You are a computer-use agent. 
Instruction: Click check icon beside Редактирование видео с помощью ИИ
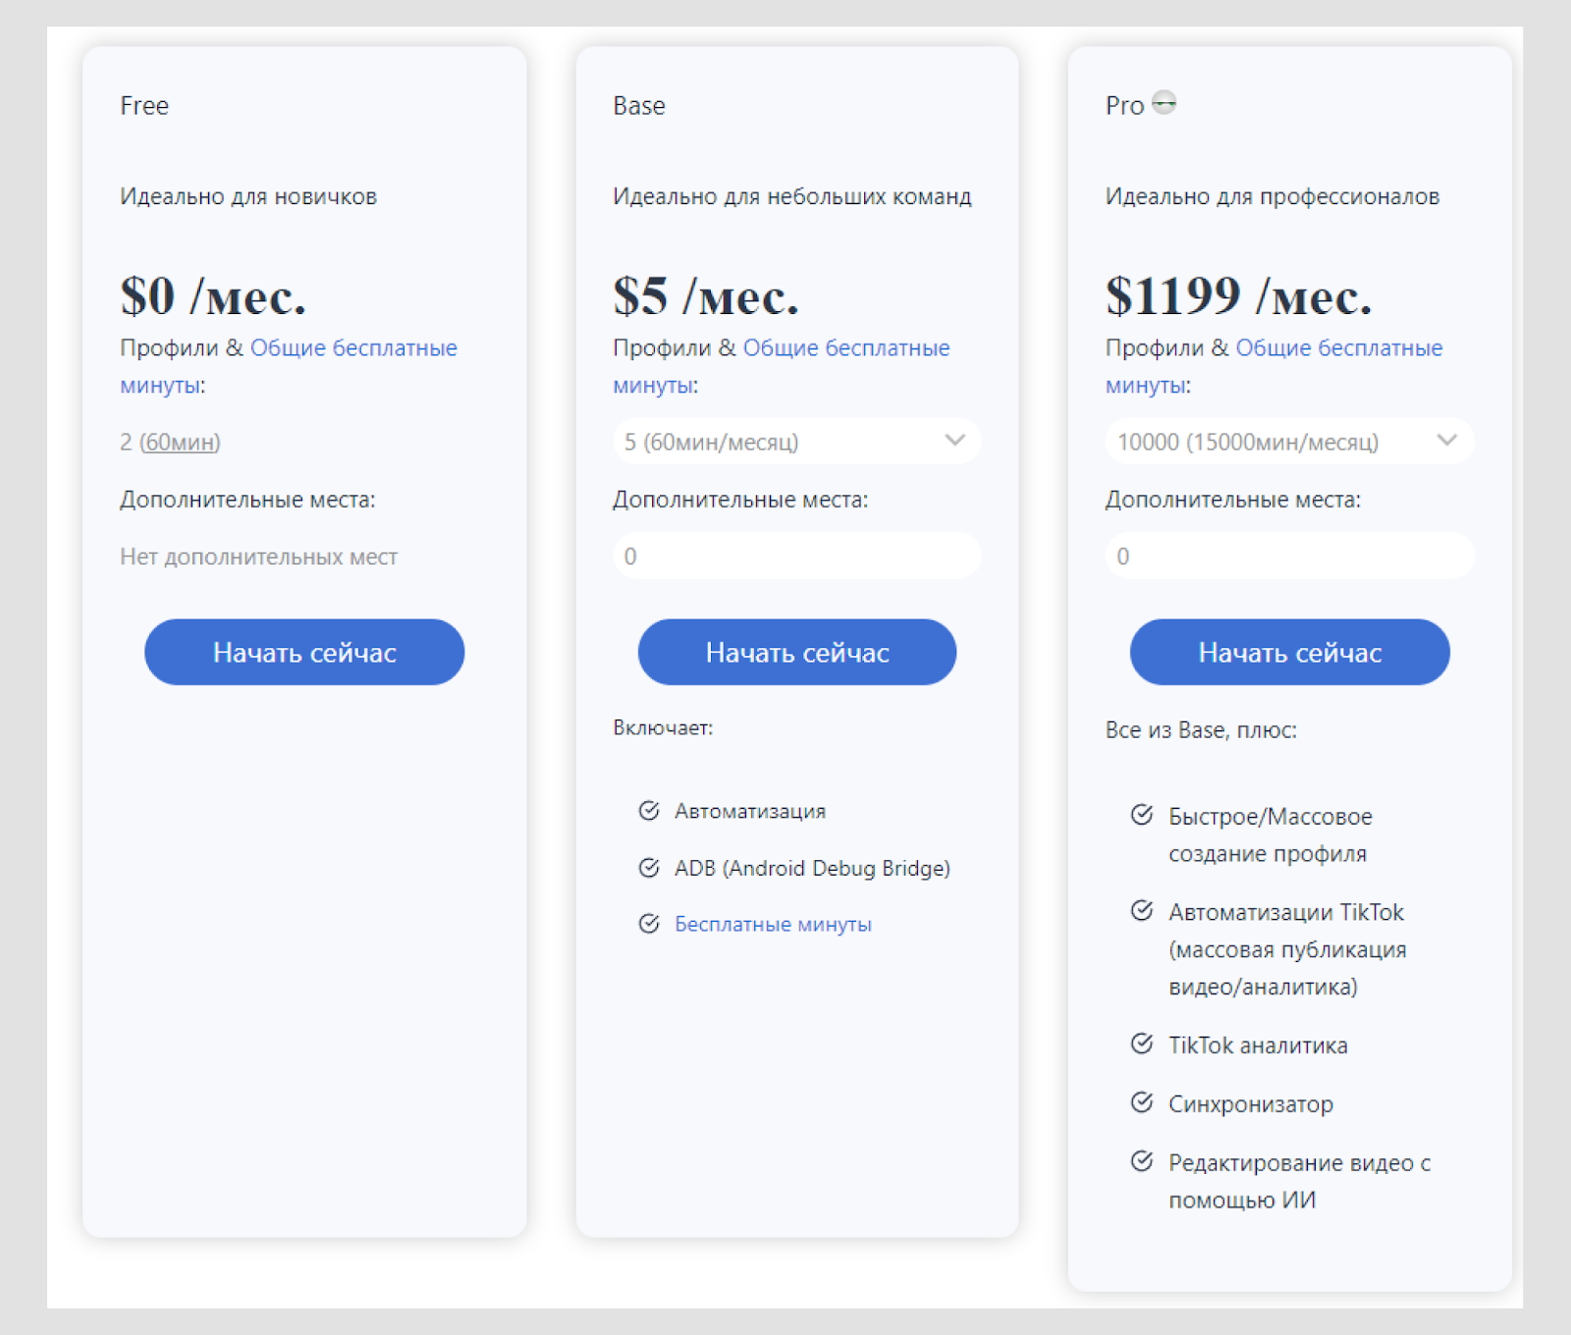(1142, 1161)
